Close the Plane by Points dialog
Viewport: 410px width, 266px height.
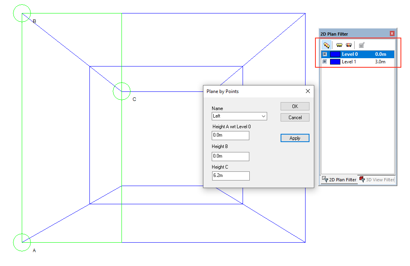coord(308,91)
